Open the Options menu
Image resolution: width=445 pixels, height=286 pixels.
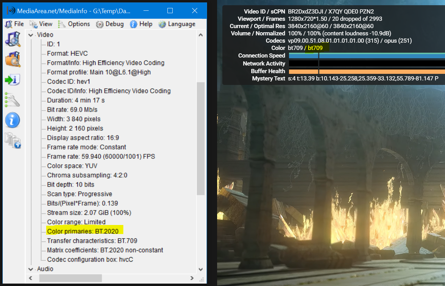coord(74,24)
